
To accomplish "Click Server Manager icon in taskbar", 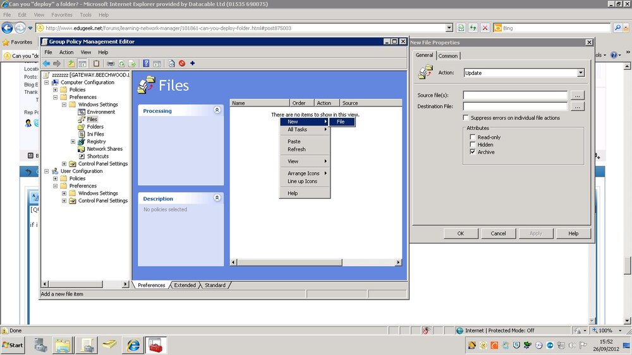I will 40,345.
